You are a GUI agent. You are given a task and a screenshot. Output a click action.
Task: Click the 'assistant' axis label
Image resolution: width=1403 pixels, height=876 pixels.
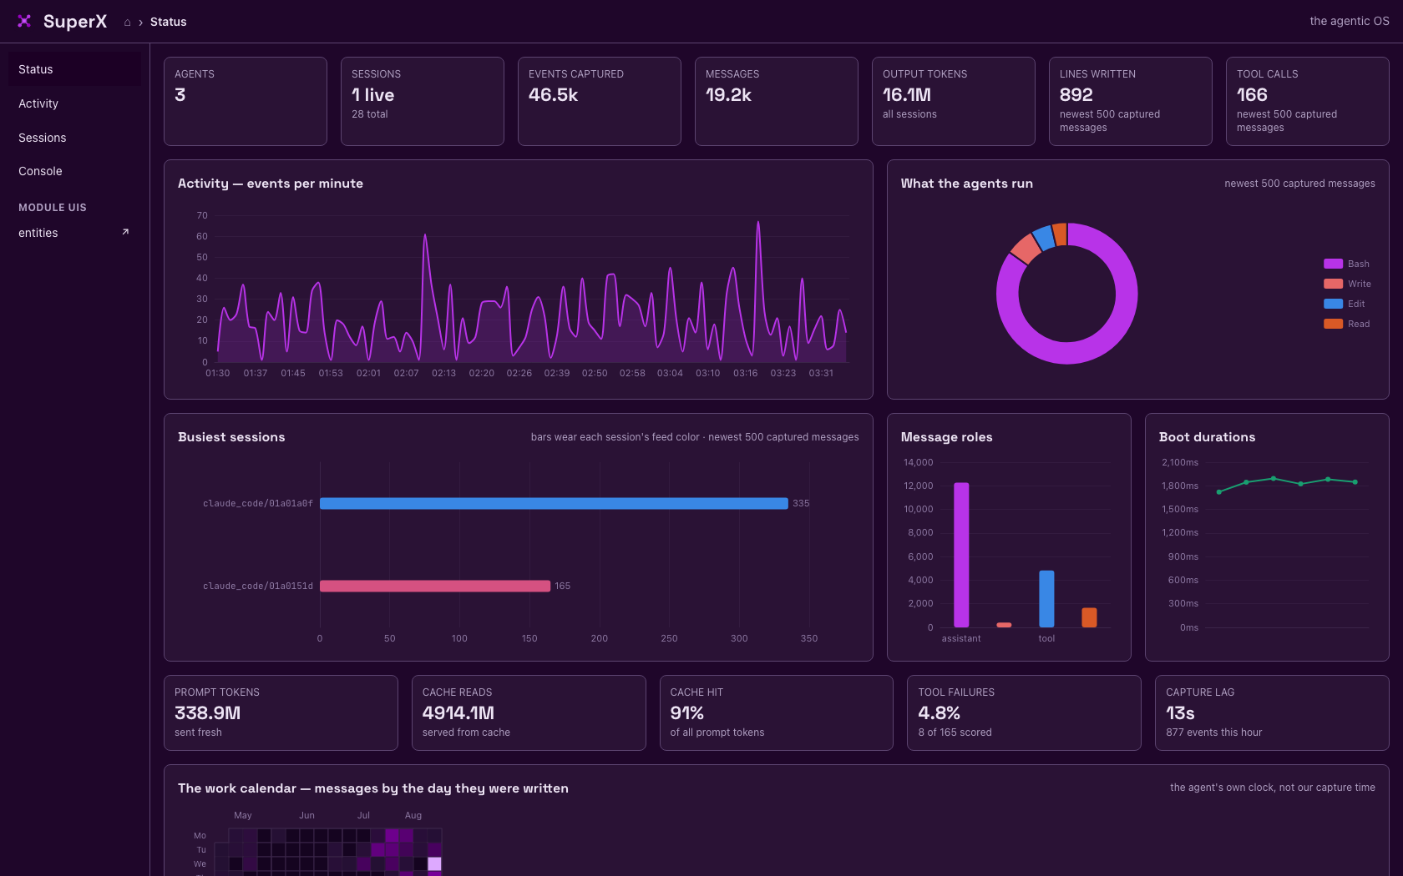coord(961,638)
